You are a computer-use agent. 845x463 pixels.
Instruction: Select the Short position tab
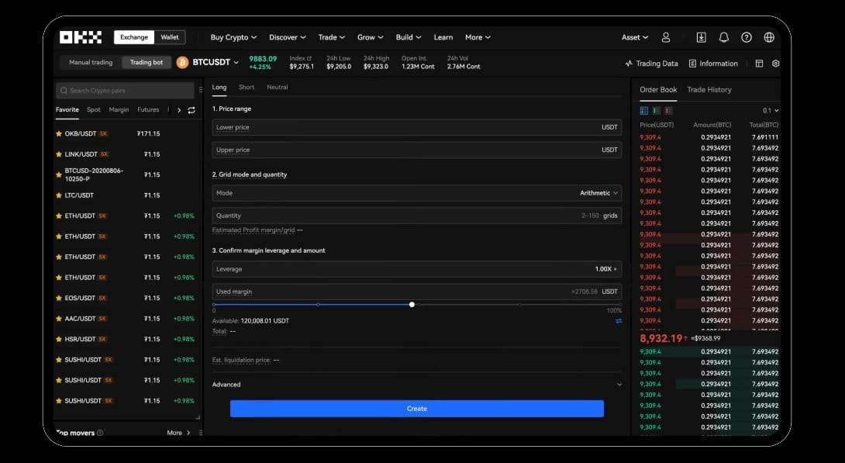tap(247, 87)
